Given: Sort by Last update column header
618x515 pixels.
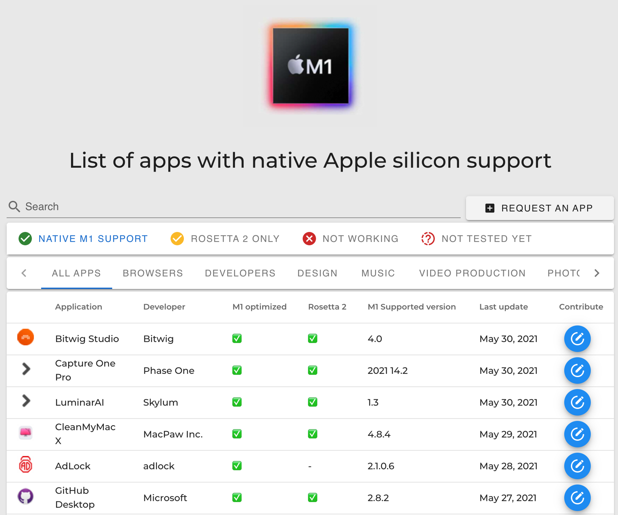Looking at the screenshot, I should pos(503,307).
